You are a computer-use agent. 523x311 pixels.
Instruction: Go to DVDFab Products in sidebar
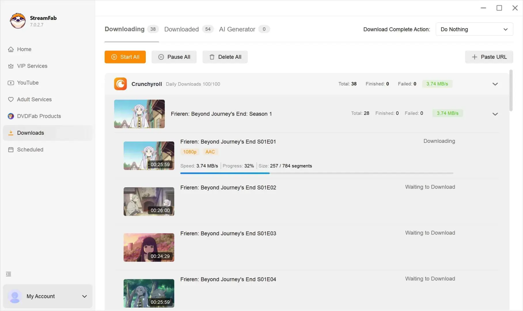pos(48,116)
